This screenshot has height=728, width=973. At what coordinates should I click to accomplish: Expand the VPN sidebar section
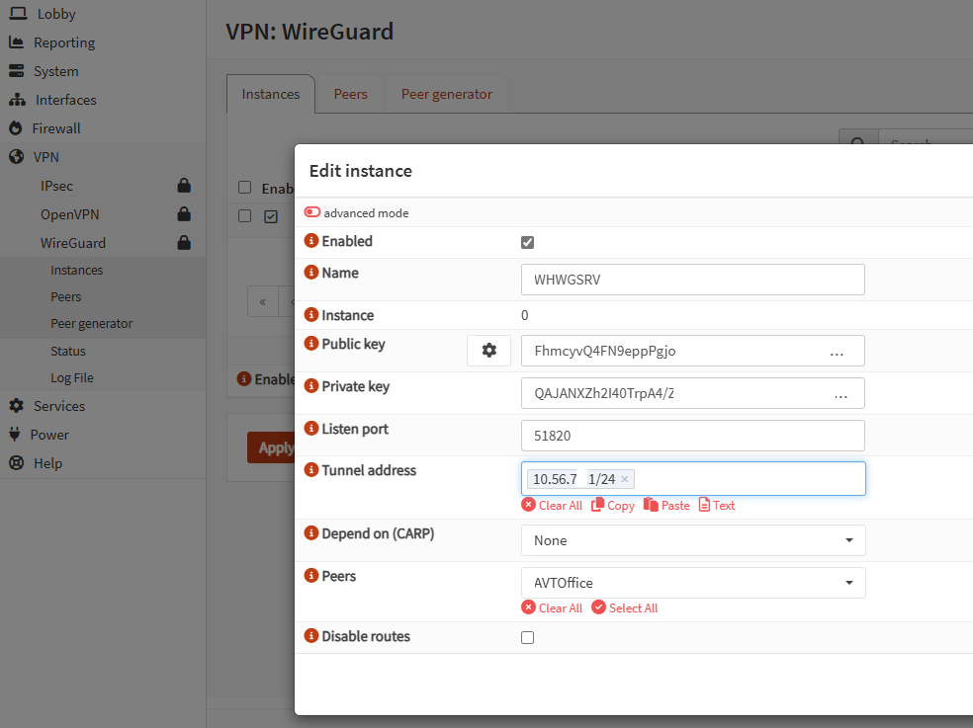(x=103, y=157)
